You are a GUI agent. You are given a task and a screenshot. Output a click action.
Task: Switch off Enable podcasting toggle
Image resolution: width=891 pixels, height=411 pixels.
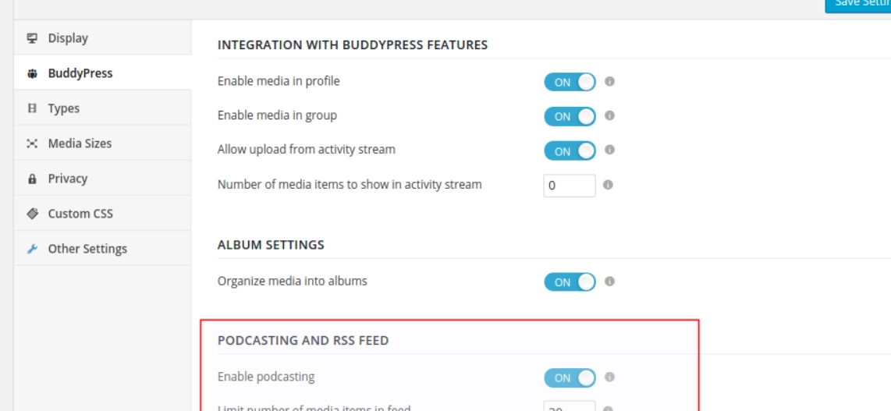pyautogui.click(x=570, y=377)
